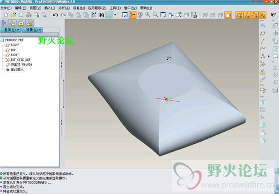The image size is (279, 194).
Task: Open the 显示 dropdown in model tree
Action: pyautogui.click(x=11, y=30)
